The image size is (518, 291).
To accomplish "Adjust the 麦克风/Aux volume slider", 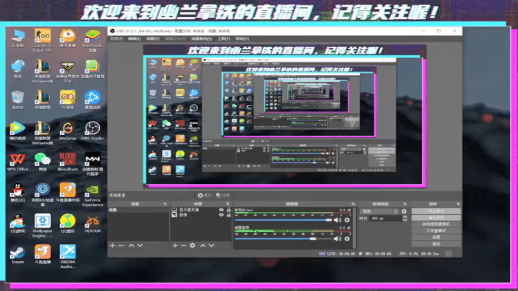I will tap(283, 220).
